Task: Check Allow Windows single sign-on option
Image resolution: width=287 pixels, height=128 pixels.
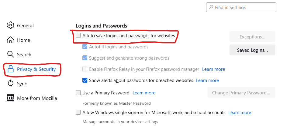Action: pyautogui.click(x=78, y=112)
